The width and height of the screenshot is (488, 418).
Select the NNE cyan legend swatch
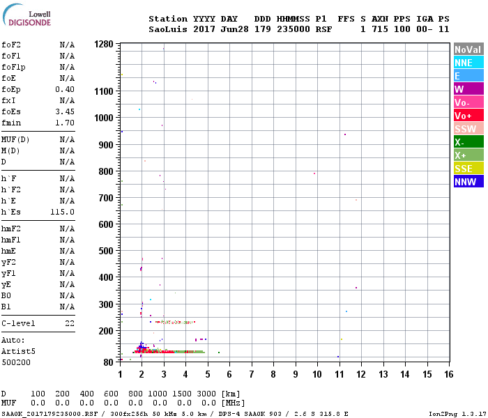click(468, 63)
